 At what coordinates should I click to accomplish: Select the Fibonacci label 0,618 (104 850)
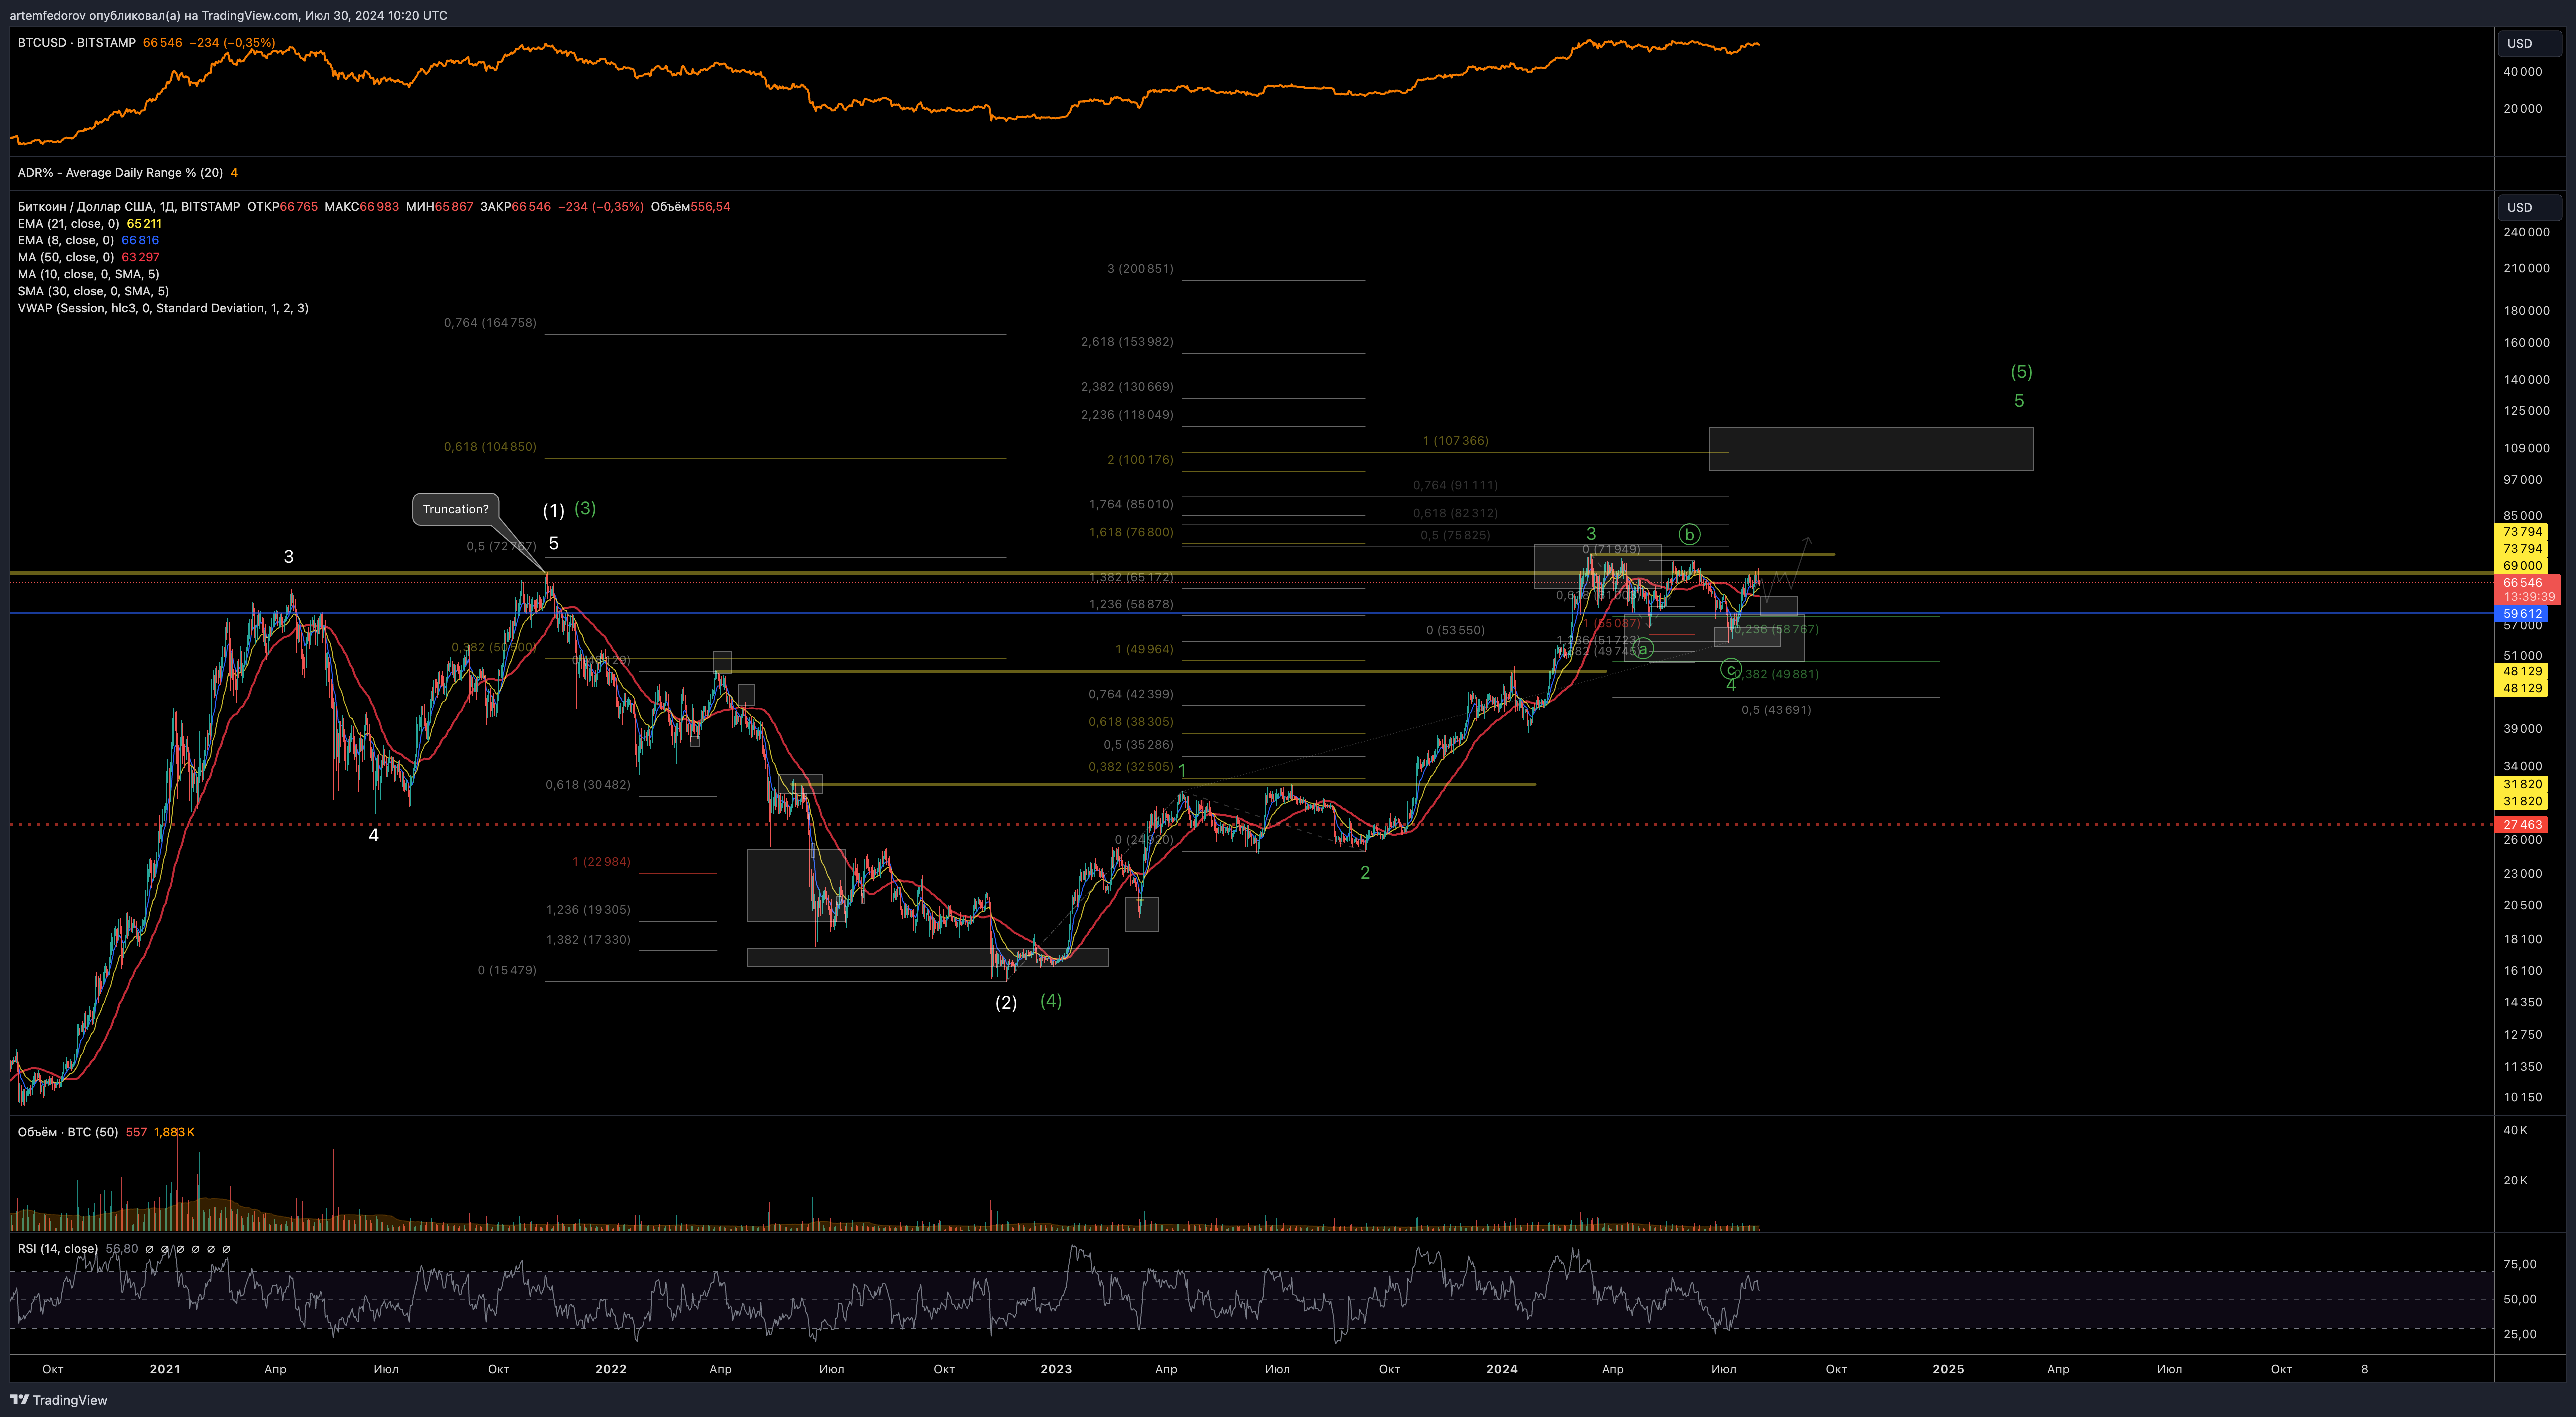point(490,447)
